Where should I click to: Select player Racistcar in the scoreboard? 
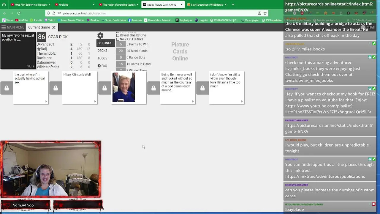pos(44,58)
